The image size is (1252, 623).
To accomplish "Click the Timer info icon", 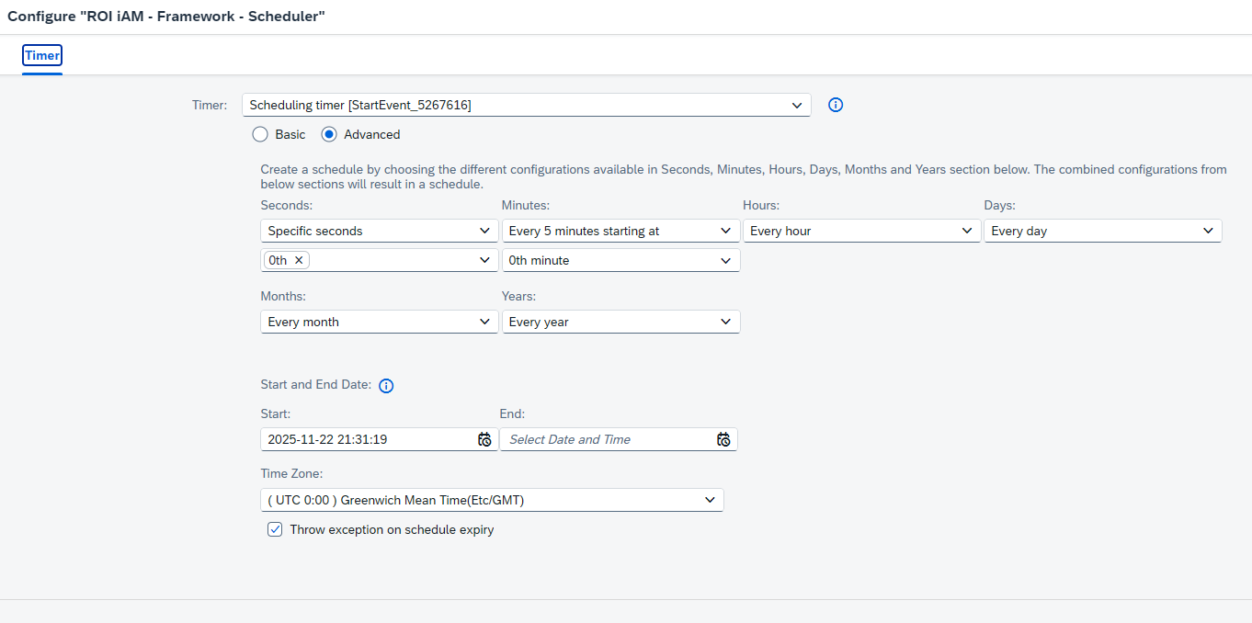I will click(836, 105).
